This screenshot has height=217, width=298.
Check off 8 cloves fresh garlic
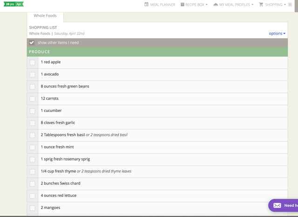33,123
